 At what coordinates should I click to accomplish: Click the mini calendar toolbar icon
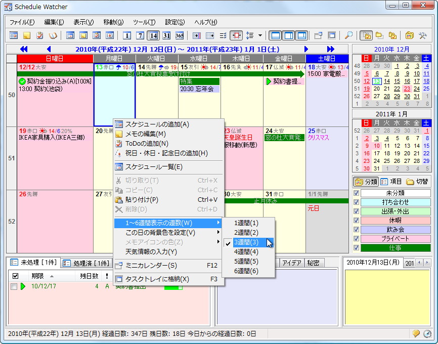click(318, 35)
